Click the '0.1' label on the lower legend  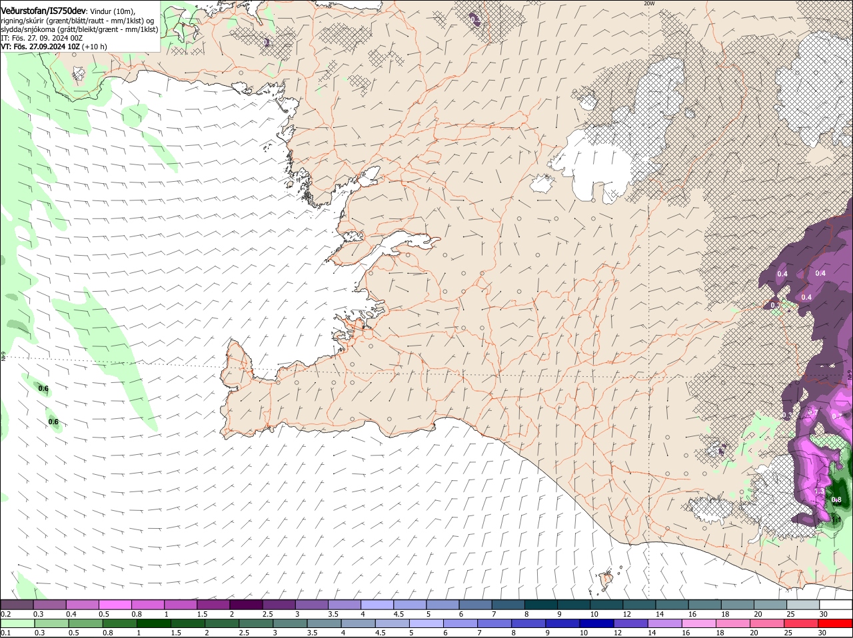6,633
